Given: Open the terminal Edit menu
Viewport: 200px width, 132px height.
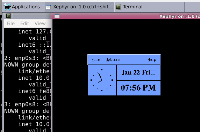Looking at the screenshot, I should coord(25,23).
